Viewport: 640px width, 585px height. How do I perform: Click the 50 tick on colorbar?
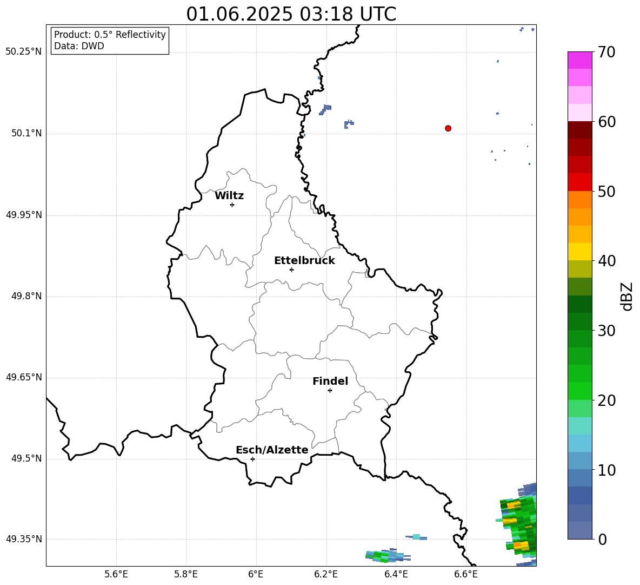[606, 191]
